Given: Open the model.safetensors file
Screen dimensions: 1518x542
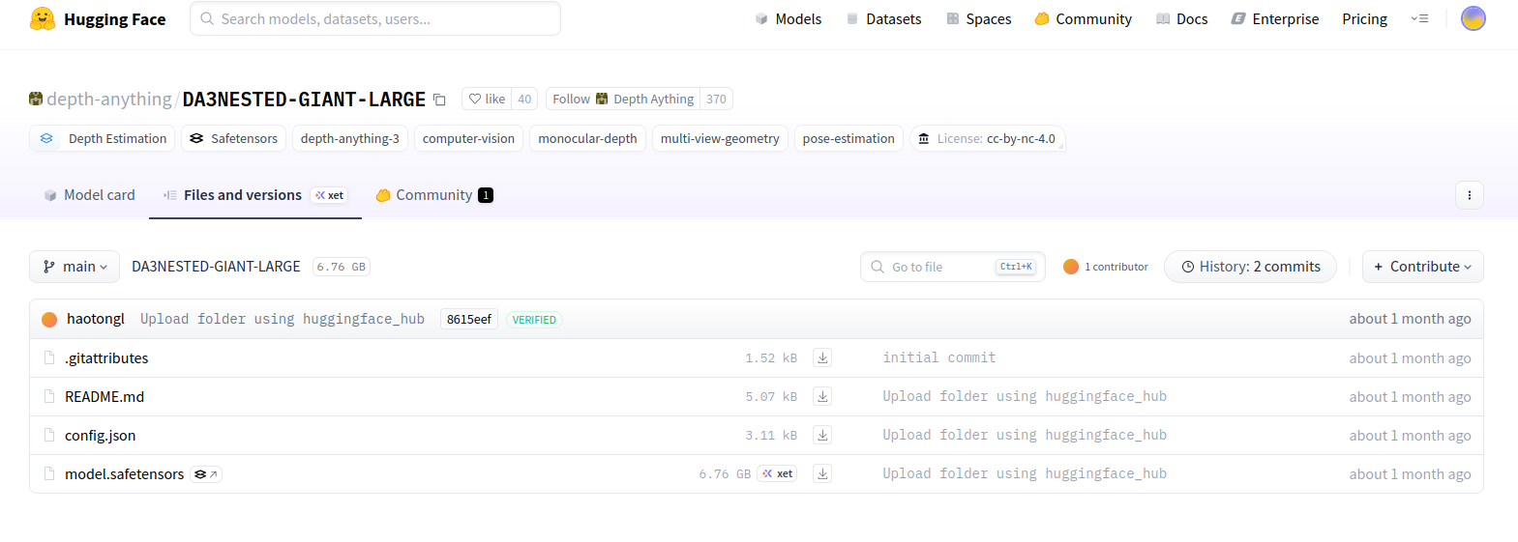Looking at the screenshot, I should [x=124, y=473].
